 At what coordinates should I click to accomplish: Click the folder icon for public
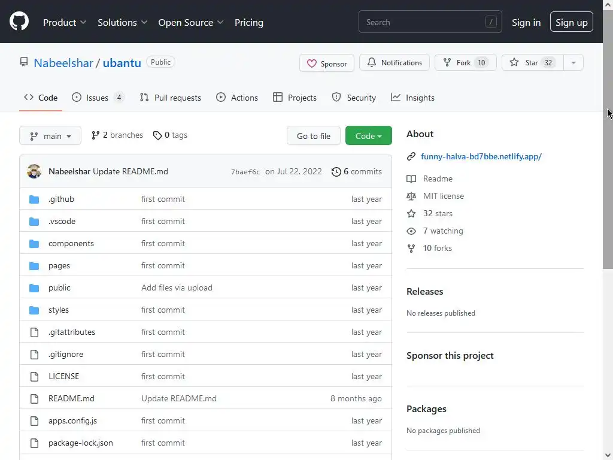coord(34,288)
